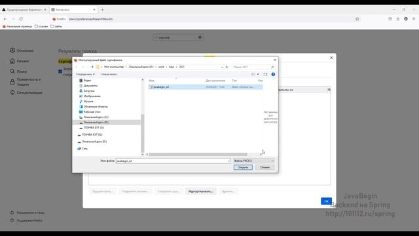Expand the view options arrow in file dialog

(x=258, y=74)
